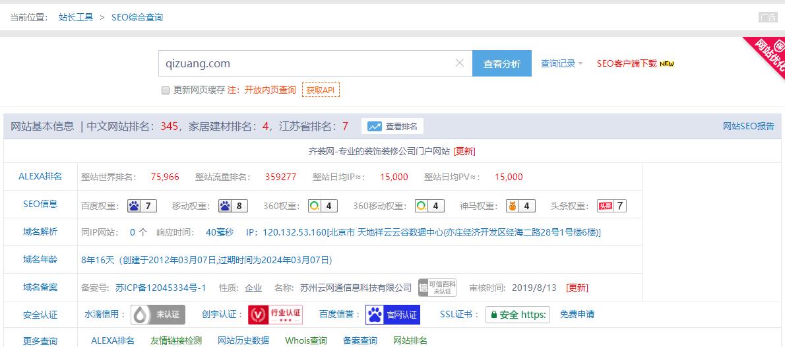Screen dimensions: 785x347
Task: Clear the domain search box with X
Action: click(x=460, y=63)
